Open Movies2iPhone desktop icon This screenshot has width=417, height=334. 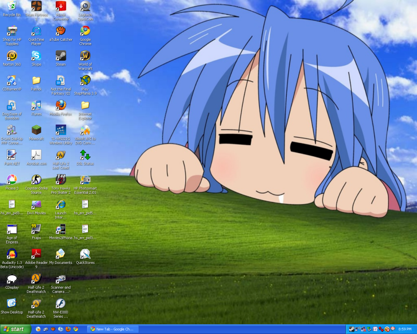point(61,232)
